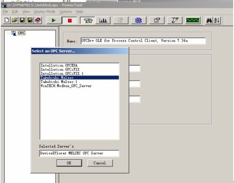Screen dimensions: 234x183
Task: Click the grayed datablock inspector icon
Action: (x=121, y=20)
